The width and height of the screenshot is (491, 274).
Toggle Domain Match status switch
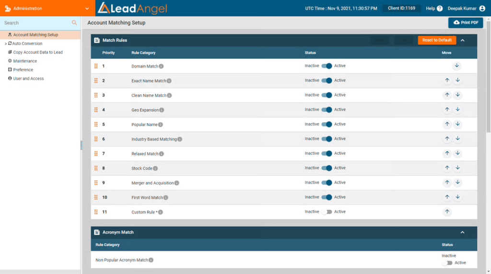[x=327, y=66]
